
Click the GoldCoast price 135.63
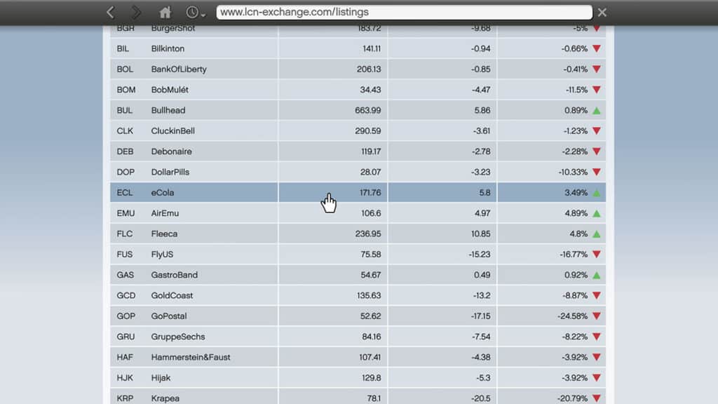coord(368,295)
